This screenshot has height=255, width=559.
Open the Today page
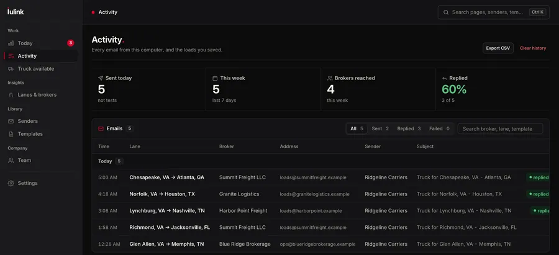pyautogui.click(x=40, y=43)
